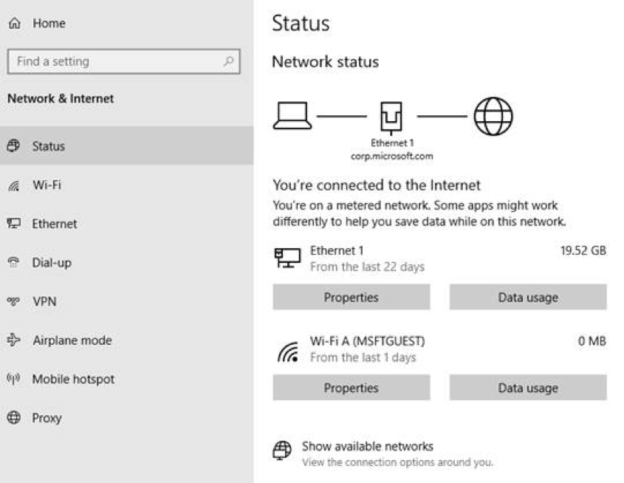Click the Dial-up phone icon
Image resolution: width=624 pixels, height=483 pixels.
[x=15, y=262]
